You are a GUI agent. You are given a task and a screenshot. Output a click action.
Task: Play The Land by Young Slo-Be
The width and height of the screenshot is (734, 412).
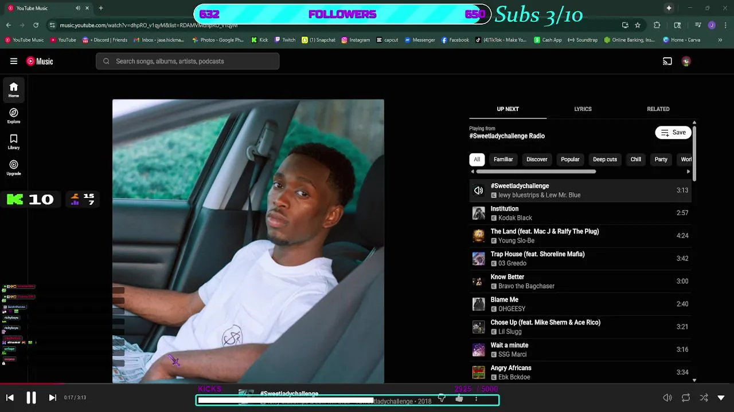pyautogui.click(x=580, y=236)
